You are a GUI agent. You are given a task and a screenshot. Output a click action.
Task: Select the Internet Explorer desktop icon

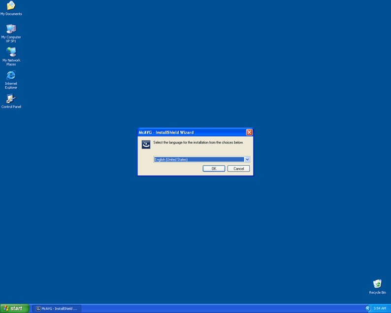pyautogui.click(x=11, y=75)
